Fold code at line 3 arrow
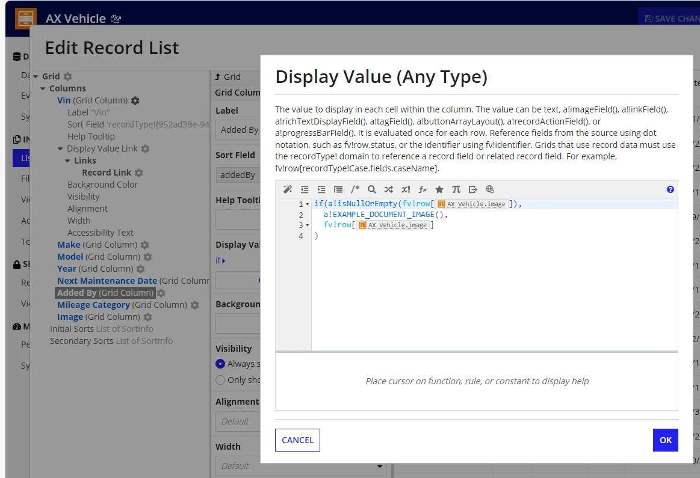This screenshot has height=478, width=700. pyautogui.click(x=307, y=225)
